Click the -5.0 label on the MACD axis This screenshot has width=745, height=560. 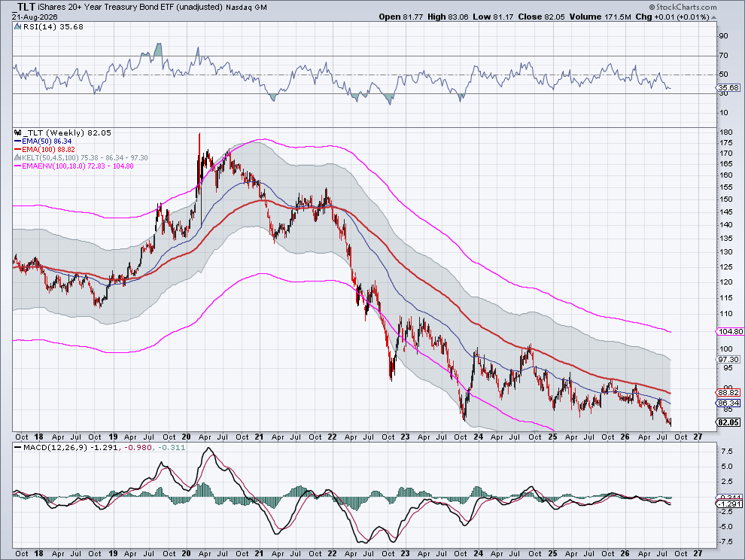[x=726, y=527]
